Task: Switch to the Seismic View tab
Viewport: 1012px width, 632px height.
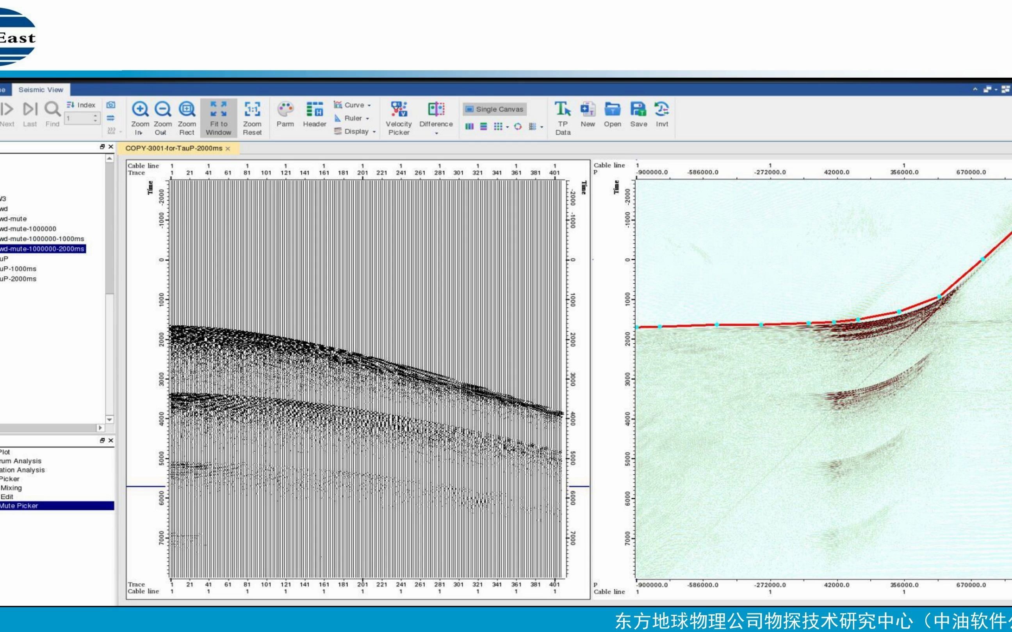Action: [x=41, y=90]
